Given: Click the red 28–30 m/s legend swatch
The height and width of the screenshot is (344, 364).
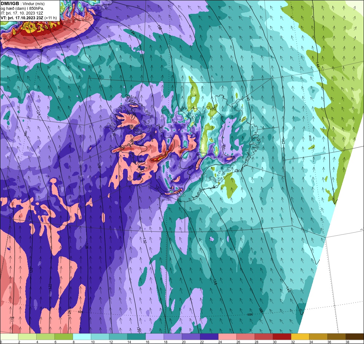Looking at the screenshot, I should coord(264,337).
